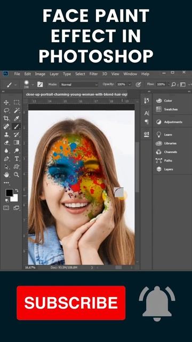
Task: Open the Properties panel icon
Action: 147,134
